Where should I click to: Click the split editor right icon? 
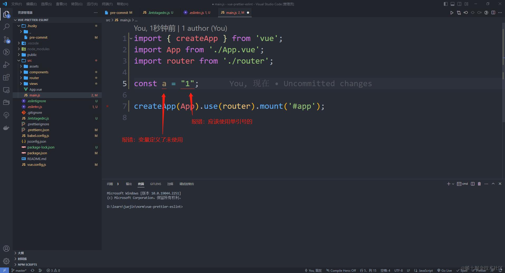click(x=493, y=13)
